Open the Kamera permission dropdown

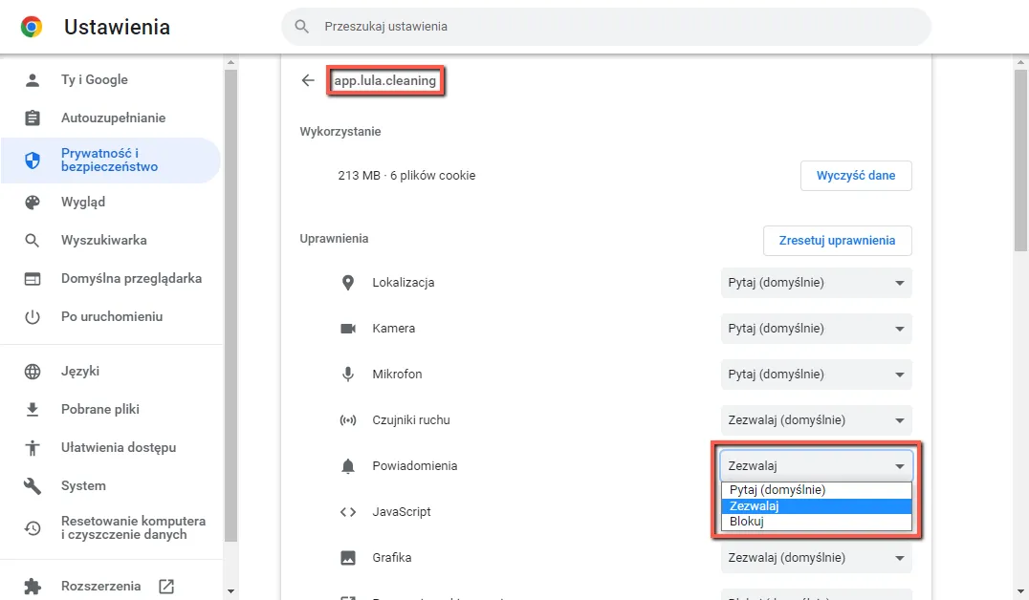click(x=817, y=329)
